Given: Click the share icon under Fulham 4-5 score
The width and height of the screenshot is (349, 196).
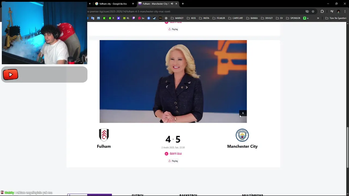Looking at the screenshot, I should (170, 161).
